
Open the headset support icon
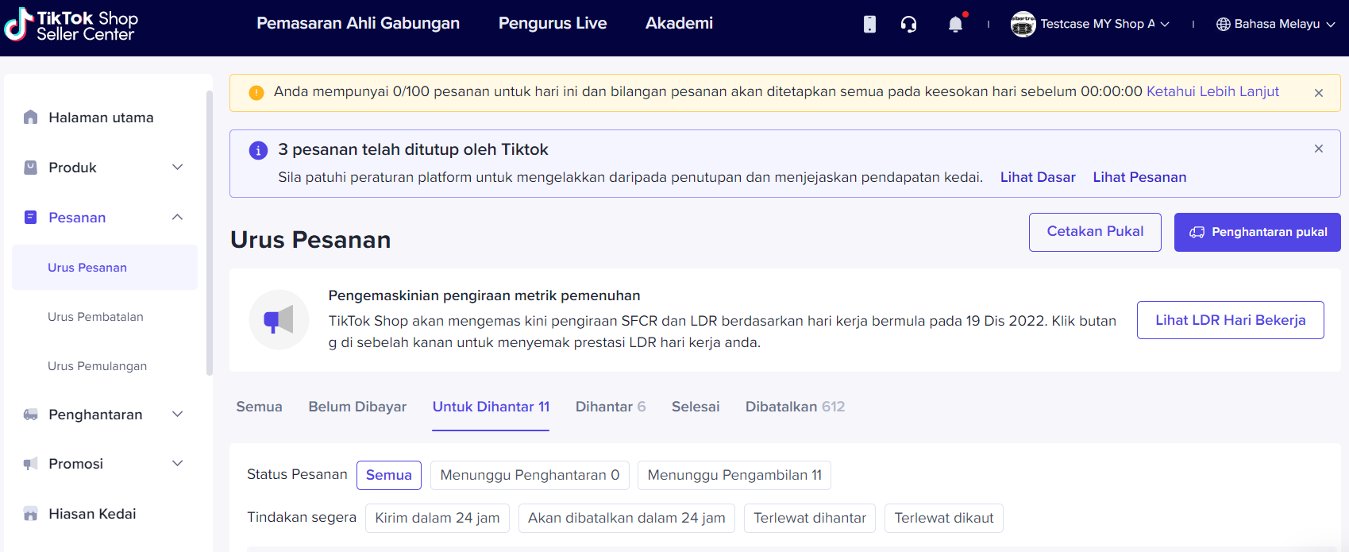[908, 25]
